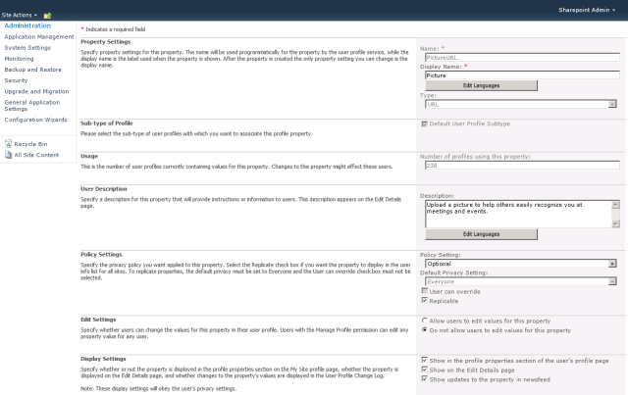
Task: Uncheck Show updates to property in newsfeed
Action: click(423, 378)
